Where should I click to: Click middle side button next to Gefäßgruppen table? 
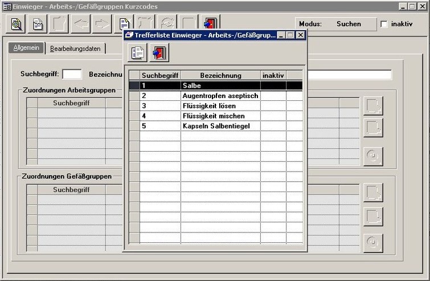pos(373,217)
